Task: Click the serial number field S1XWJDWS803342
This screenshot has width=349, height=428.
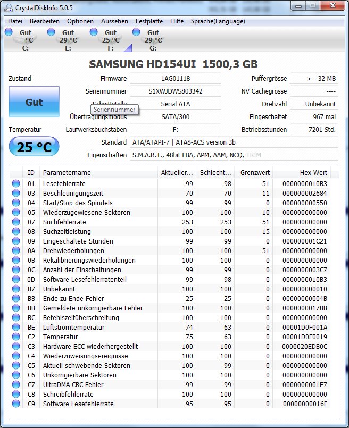Action: 176,91
